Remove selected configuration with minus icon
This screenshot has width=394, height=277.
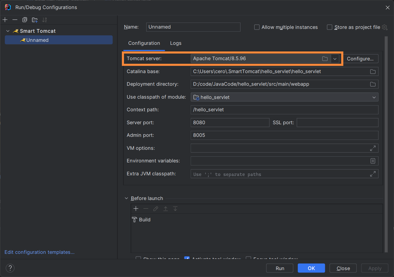pyautogui.click(x=15, y=20)
